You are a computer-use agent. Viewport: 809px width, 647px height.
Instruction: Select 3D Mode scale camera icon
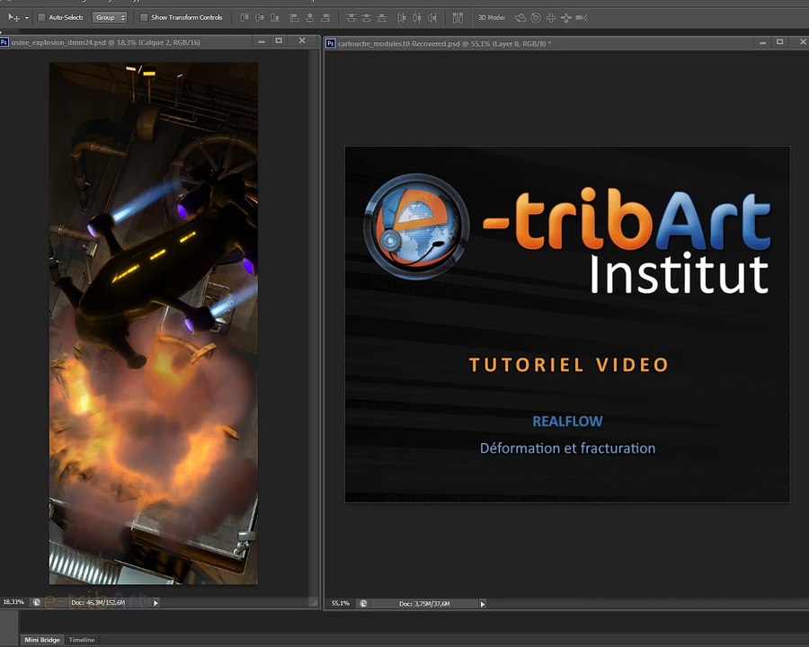[x=582, y=18]
